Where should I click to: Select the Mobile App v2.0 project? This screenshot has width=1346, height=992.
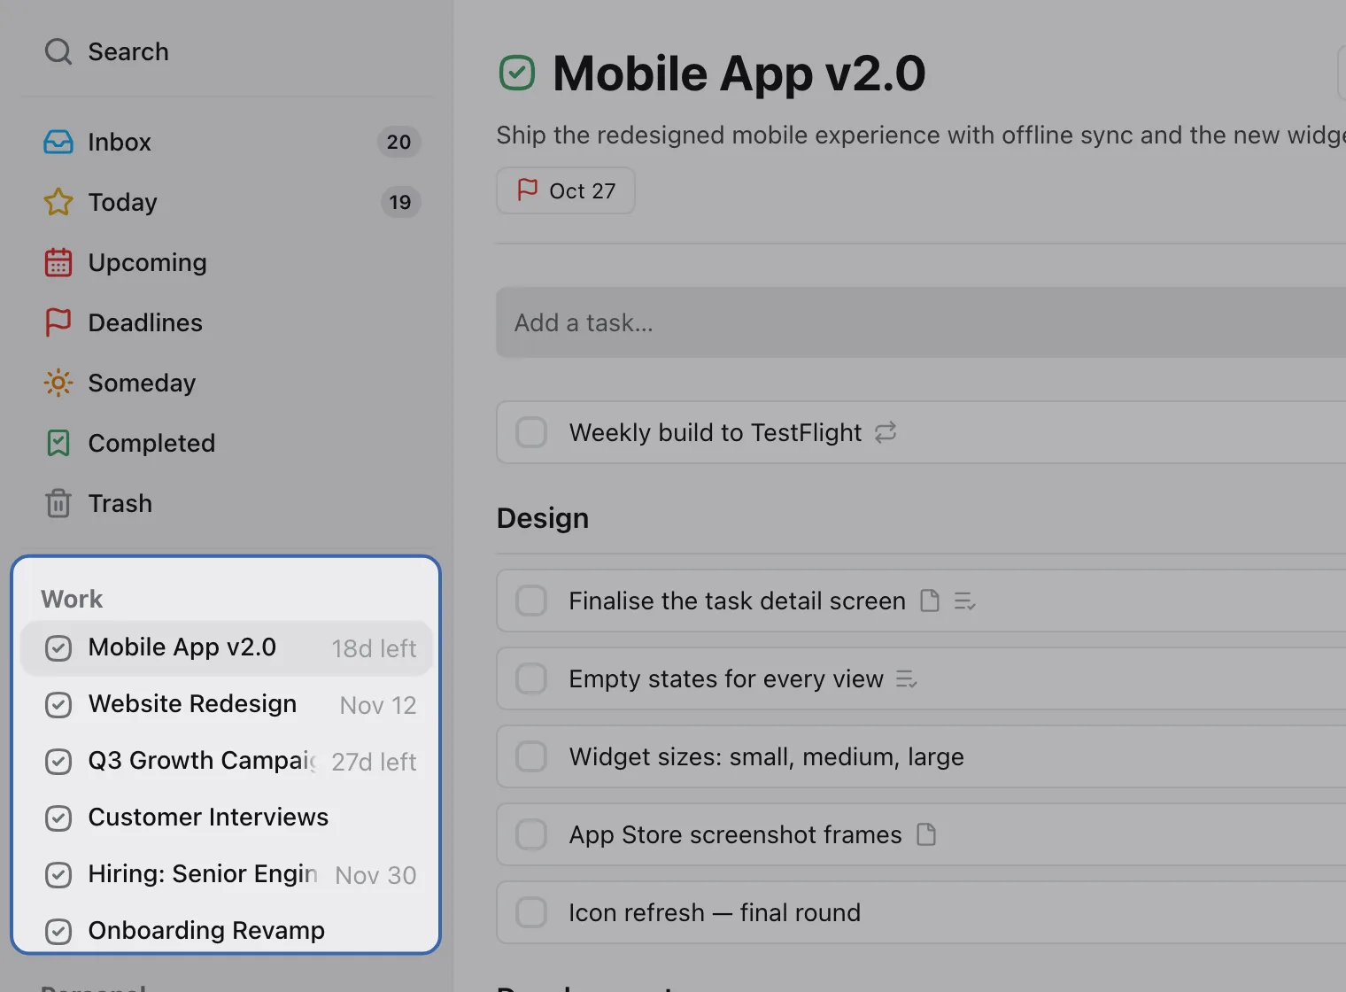click(x=227, y=648)
